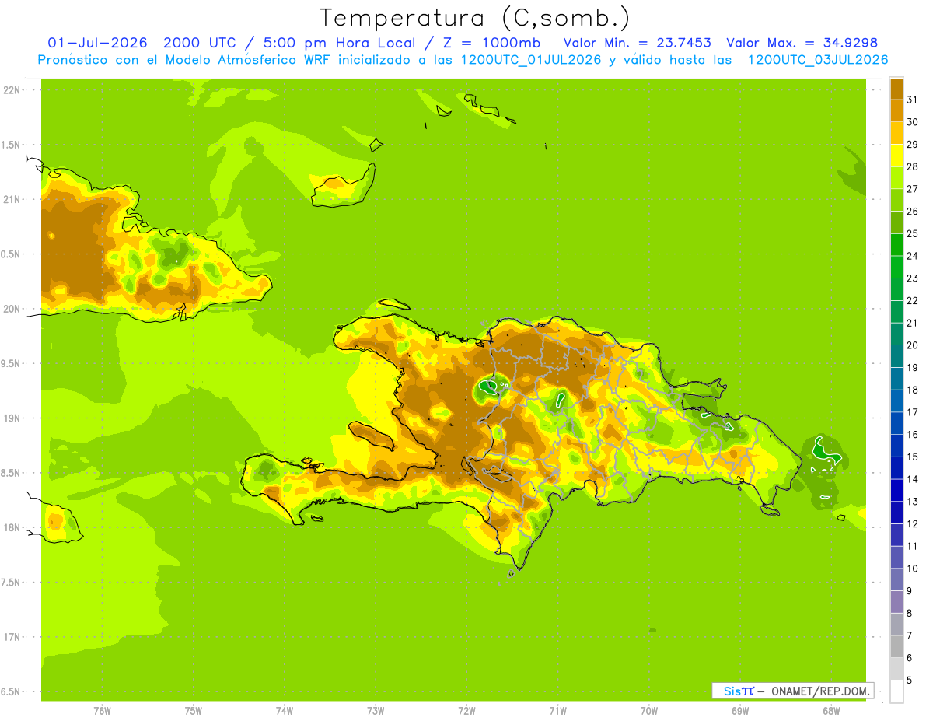Click the 18N latitude axis label
The height and width of the screenshot is (721, 933).
[12, 527]
